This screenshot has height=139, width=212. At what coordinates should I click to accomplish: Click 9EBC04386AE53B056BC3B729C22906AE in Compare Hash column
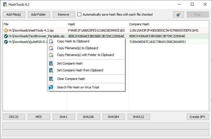coord(157,36)
